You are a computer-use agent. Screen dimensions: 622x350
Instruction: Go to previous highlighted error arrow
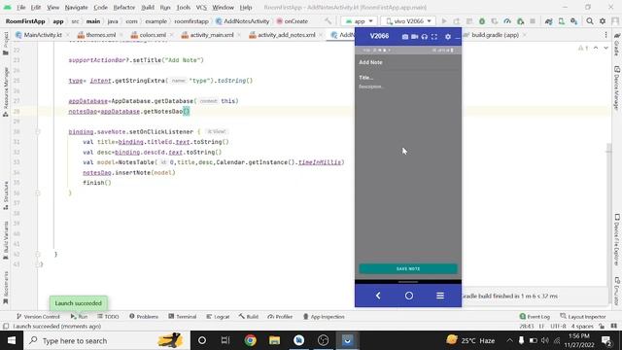point(596,48)
